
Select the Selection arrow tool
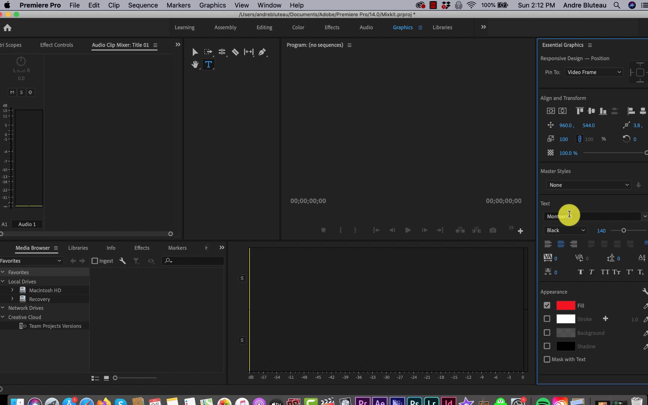[x=195, y=52]
